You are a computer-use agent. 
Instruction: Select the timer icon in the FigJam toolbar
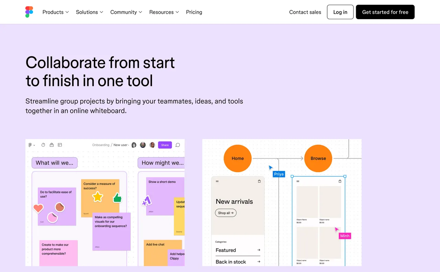tap(43, 145)
